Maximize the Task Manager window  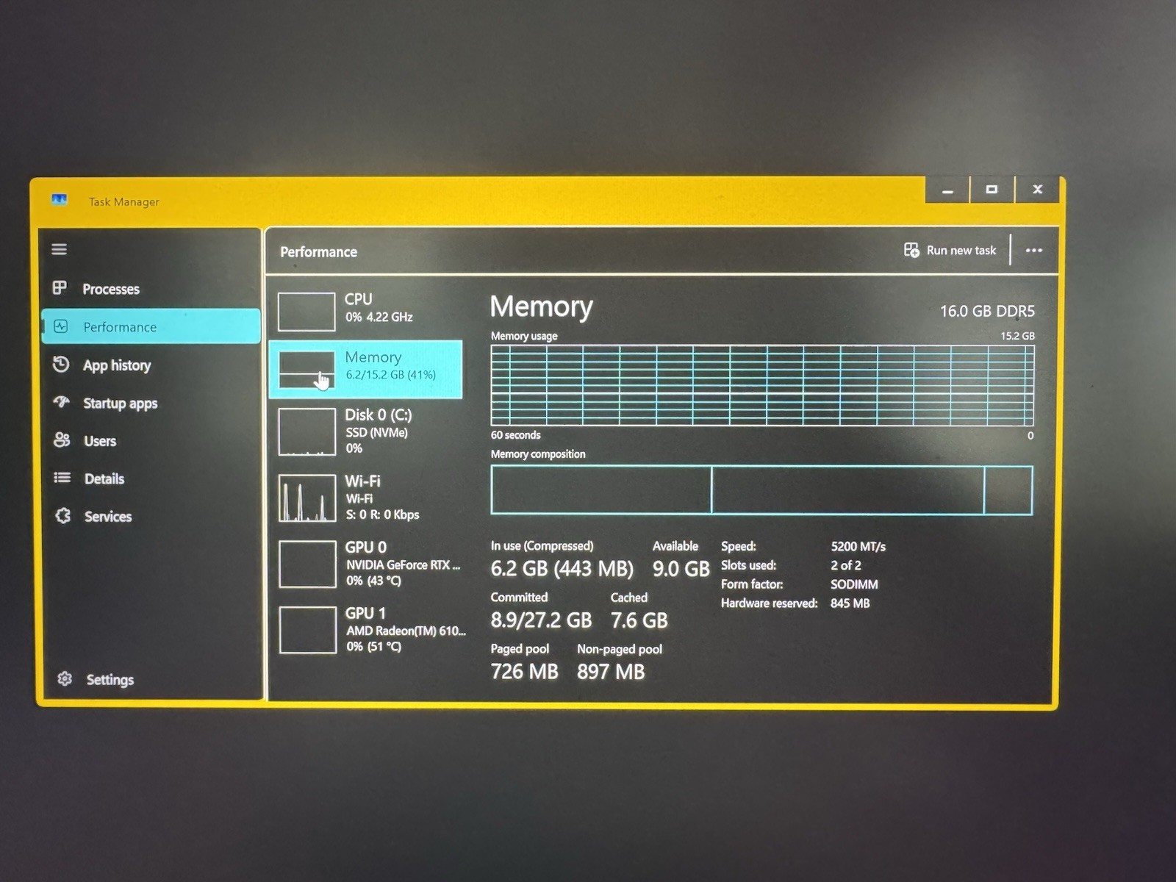click(992, 190)
